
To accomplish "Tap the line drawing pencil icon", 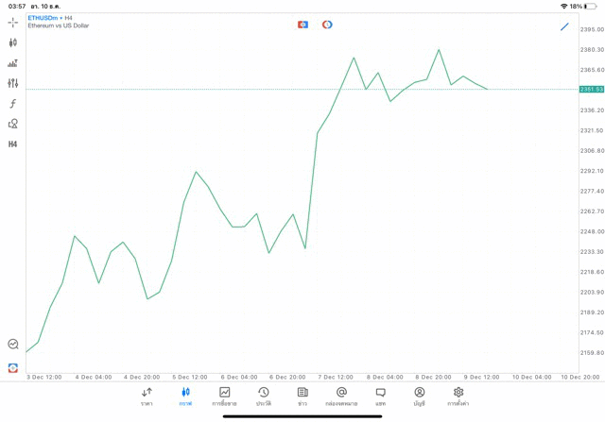I will pos(564,26).
